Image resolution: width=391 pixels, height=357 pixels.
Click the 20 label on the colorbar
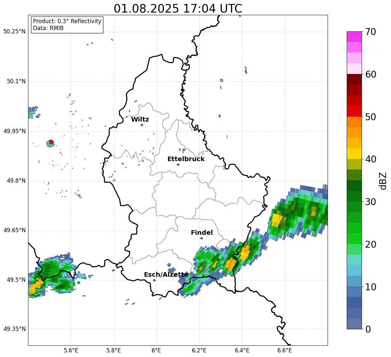[371, 244]
